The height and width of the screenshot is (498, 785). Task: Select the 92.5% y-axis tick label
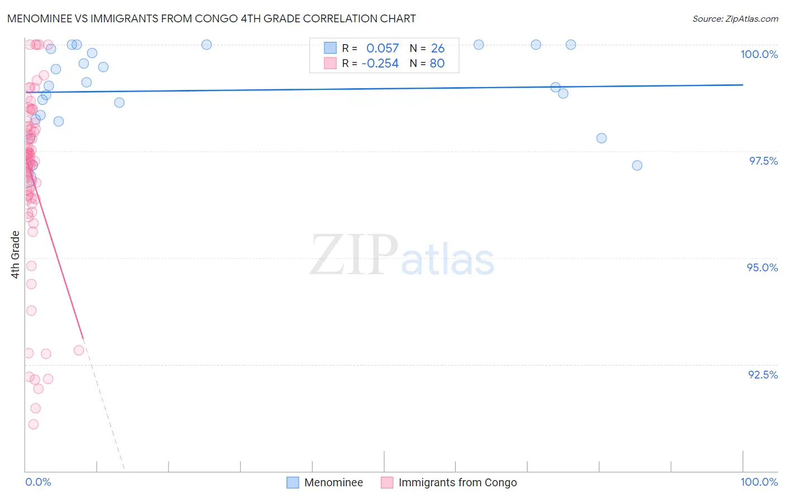(x=763, y=375)
